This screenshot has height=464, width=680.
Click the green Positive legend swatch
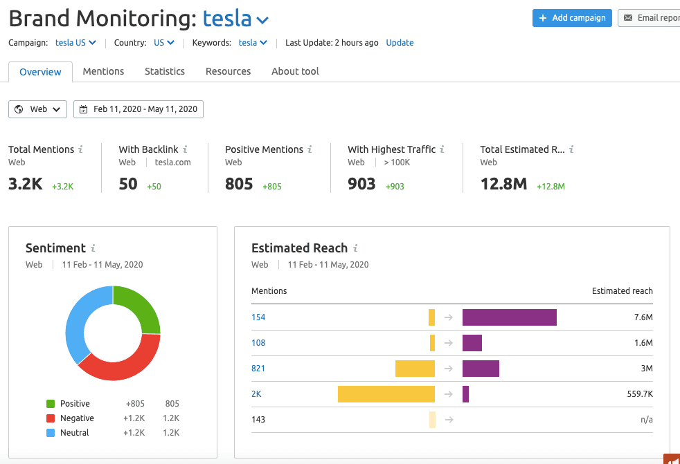coord(51,404)
